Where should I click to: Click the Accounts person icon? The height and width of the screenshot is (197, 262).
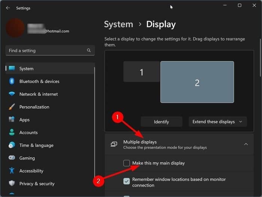click(12, 132)
